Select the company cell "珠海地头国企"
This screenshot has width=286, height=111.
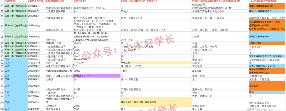click(x=59, y=109)
